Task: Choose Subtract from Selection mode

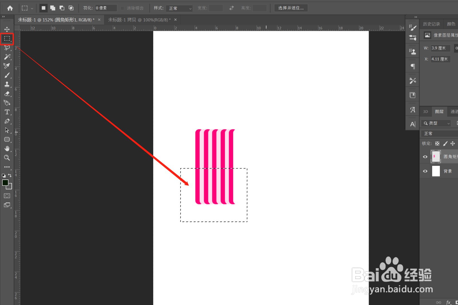Action: point(62,8)
